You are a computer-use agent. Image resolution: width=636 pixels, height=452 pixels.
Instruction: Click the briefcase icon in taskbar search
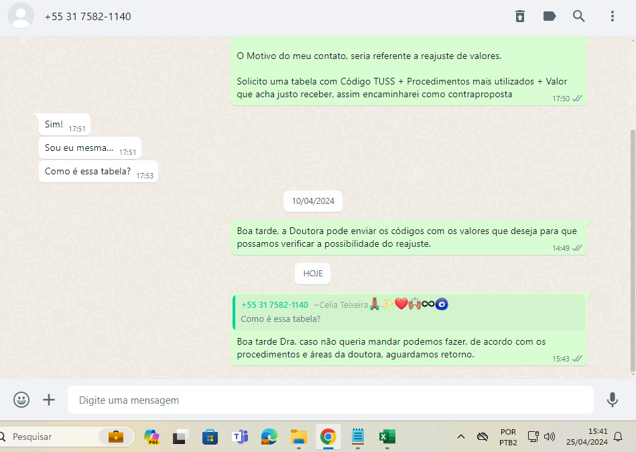tap(115, 437)
